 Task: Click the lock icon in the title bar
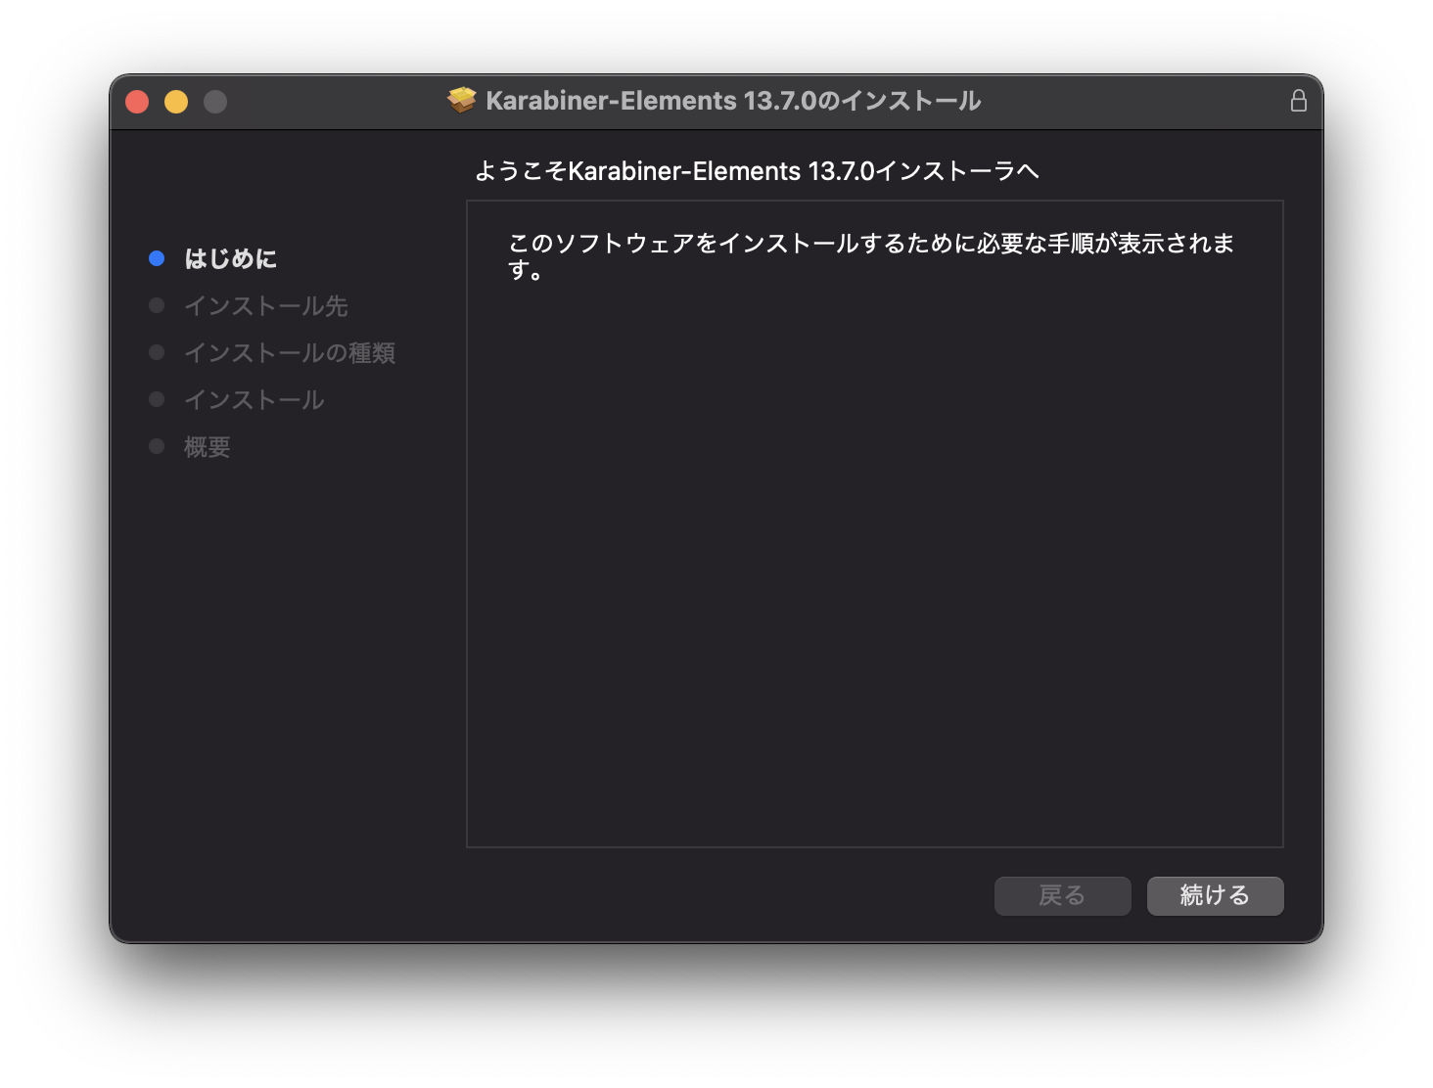(x=1298, y=101)
